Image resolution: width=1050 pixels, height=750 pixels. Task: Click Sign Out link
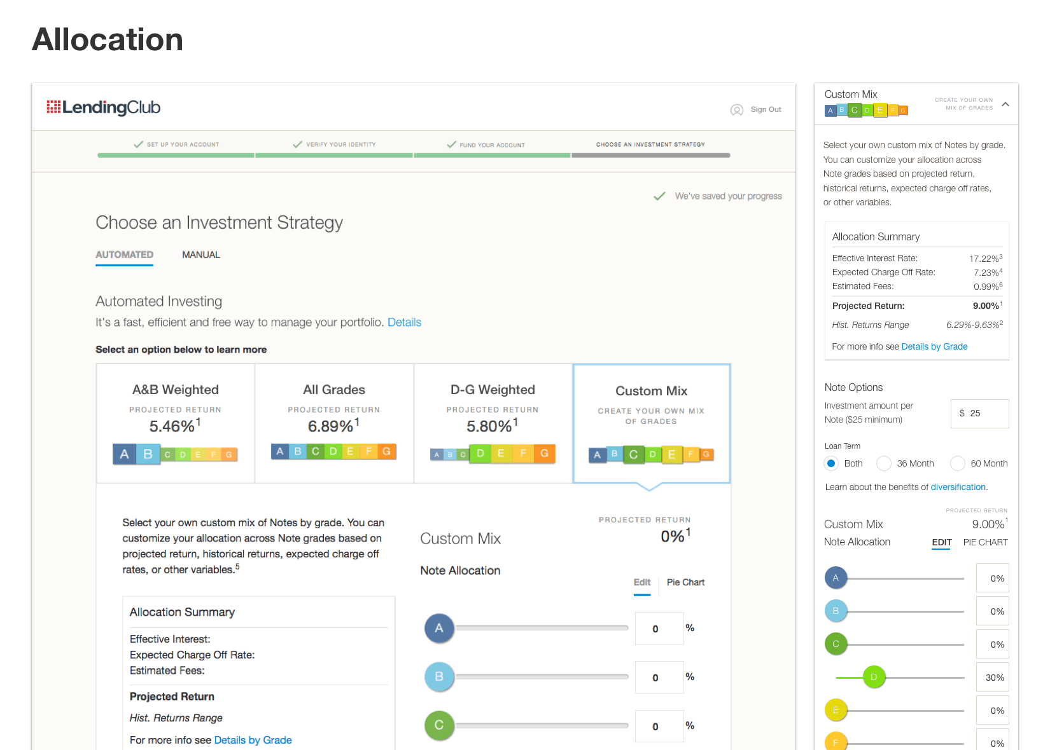766,109
